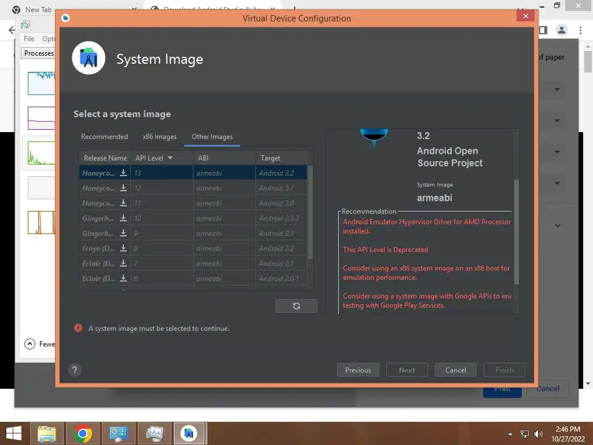Open Chrome from the taskbar
This screenshot has height=445, width=593.
tap(83, 433)
